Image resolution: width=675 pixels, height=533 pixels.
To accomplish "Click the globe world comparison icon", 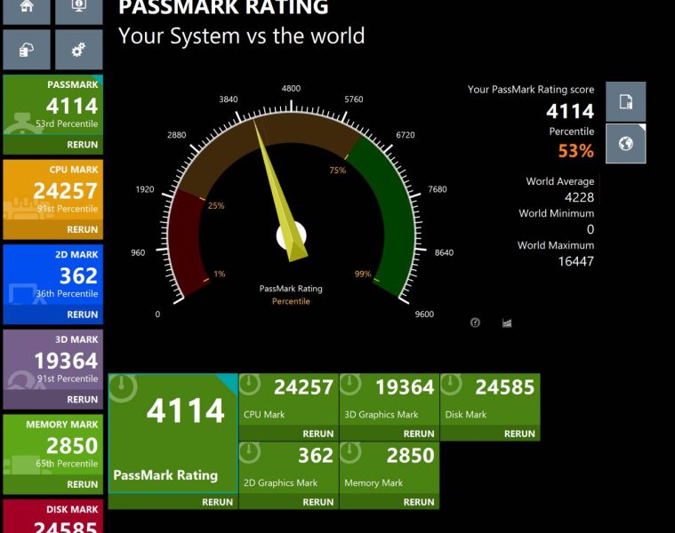I will click(625, 144).
